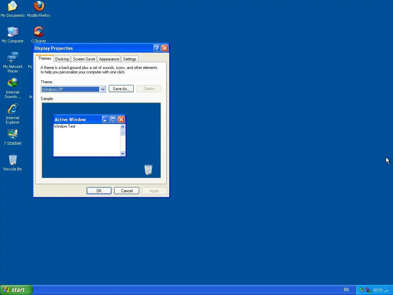Select the Internet Explorer desktop icon
Screen dimensions: 393x295
[13, 113]
